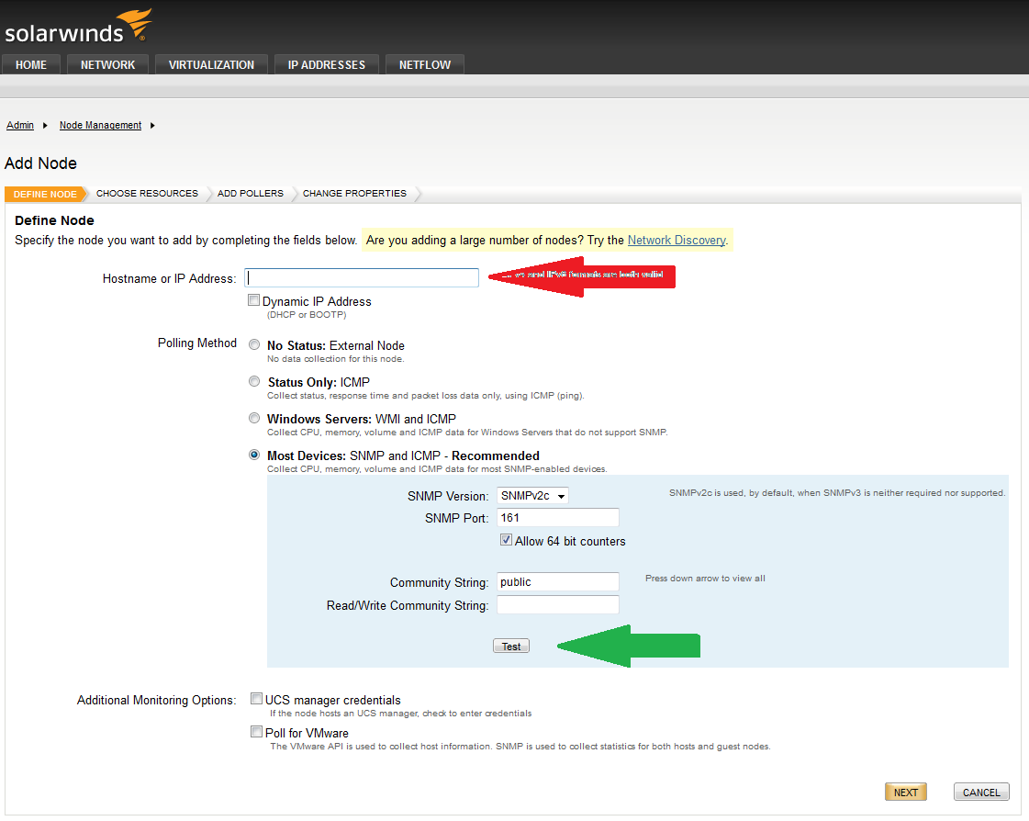Screen dimensions: 1029x821
Task: Click the 'Add Node' page heading
Action: tap(40, 163)
